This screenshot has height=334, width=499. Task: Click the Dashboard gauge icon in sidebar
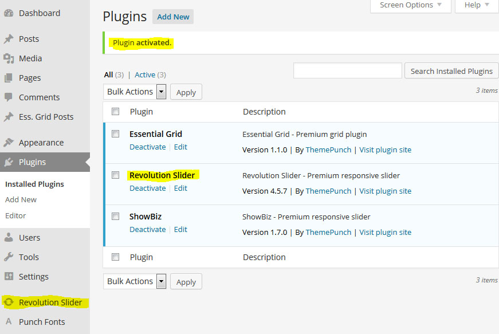[9, 13]
